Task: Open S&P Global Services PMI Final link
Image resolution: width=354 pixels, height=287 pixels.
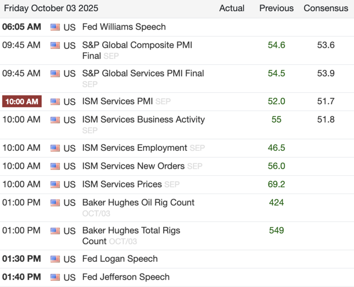Action: tap(143, 73)
